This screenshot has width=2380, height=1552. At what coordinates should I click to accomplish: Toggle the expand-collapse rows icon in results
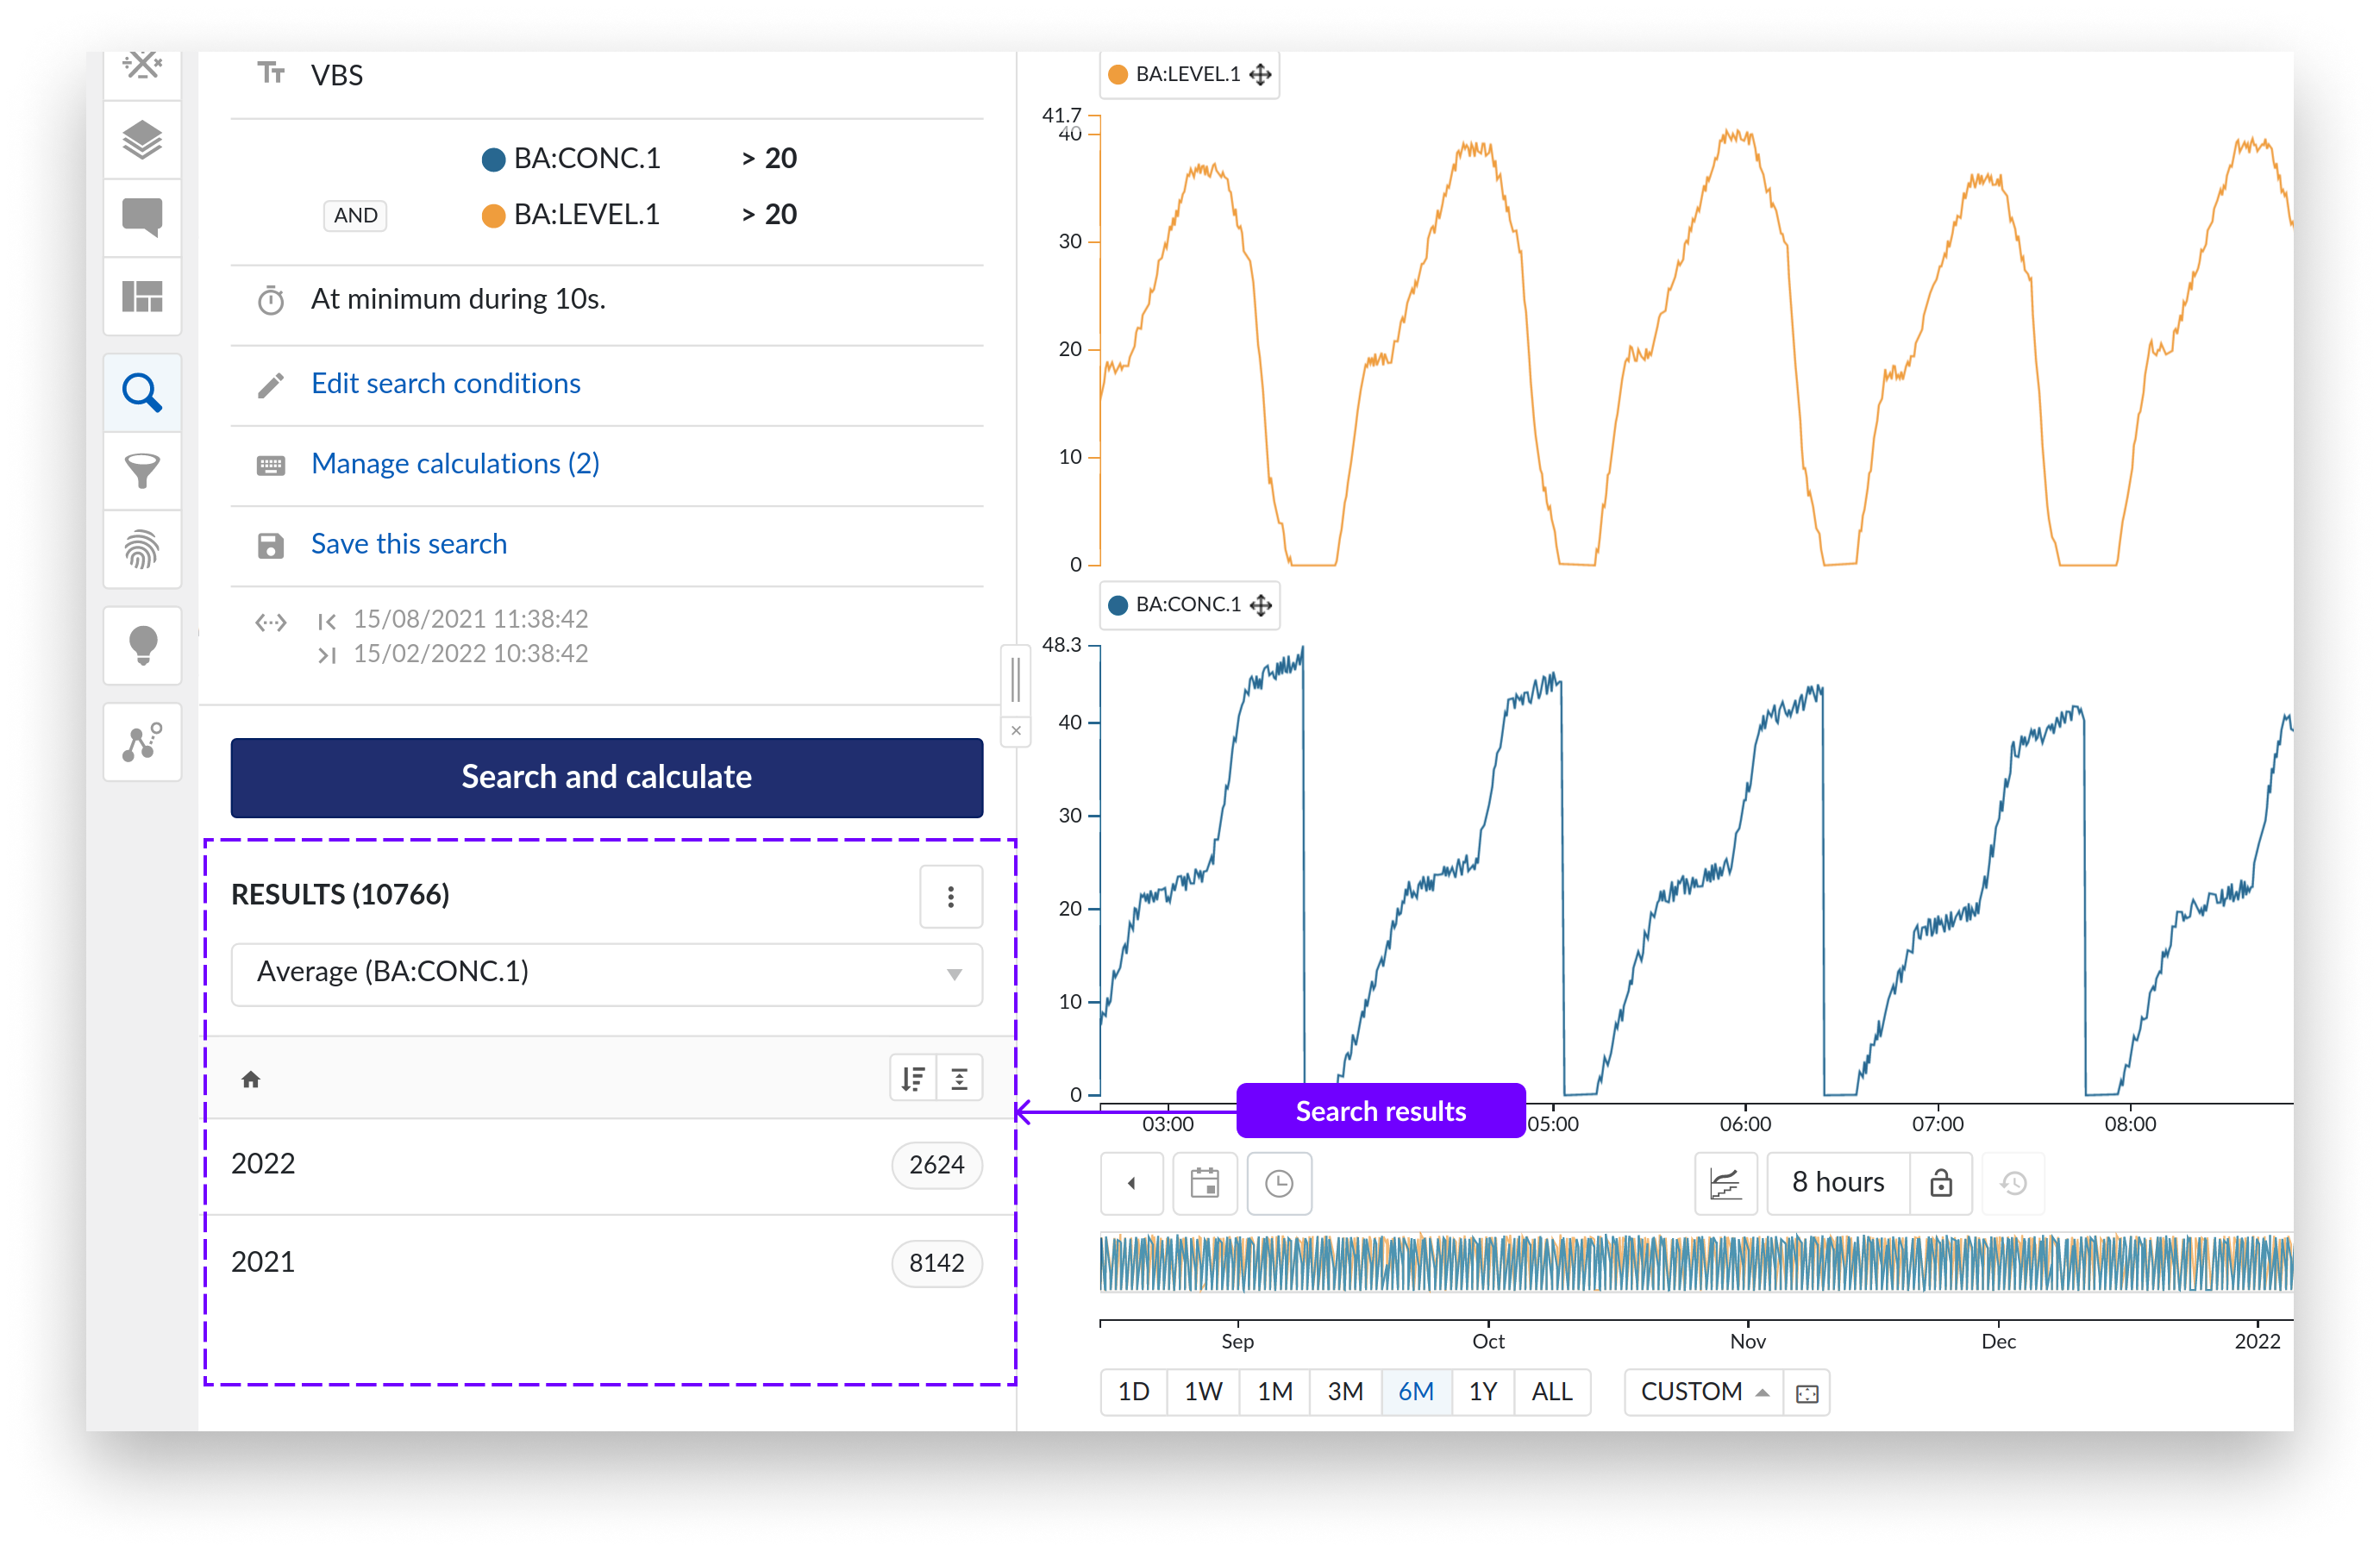point(959,1078)
